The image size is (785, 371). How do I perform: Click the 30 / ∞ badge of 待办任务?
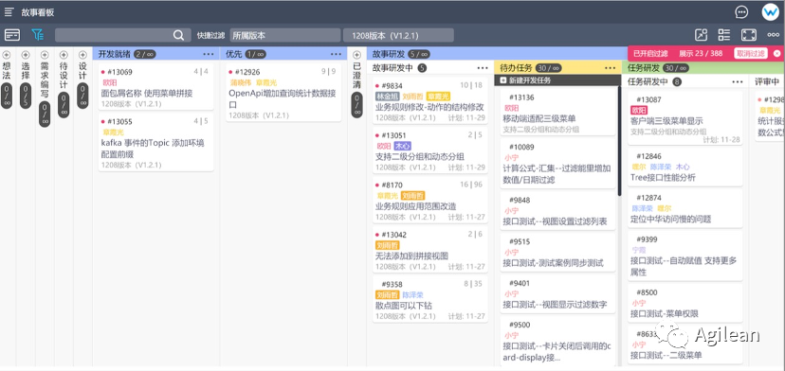548,68
